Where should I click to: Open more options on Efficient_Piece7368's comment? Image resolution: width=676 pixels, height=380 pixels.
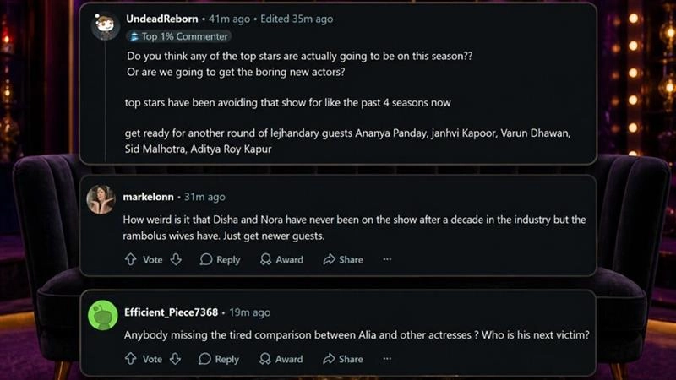coord(387,359)
